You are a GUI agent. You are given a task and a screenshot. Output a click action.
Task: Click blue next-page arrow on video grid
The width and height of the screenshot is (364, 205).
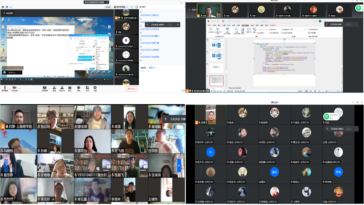(179, 165)
